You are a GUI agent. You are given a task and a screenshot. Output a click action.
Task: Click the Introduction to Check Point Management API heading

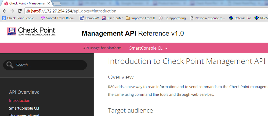[x=186, y=61]
